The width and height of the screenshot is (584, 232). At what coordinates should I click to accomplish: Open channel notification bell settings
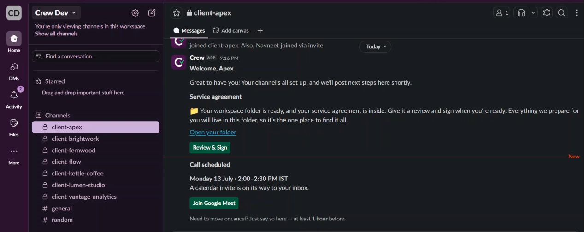tap(547, 13)
